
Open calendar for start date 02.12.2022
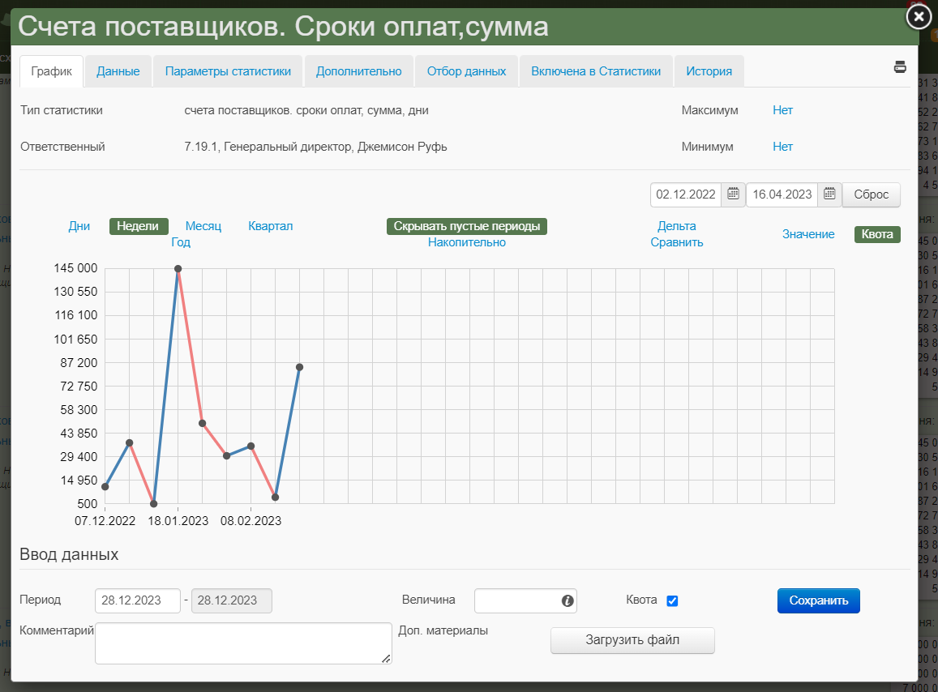point(733,194)
